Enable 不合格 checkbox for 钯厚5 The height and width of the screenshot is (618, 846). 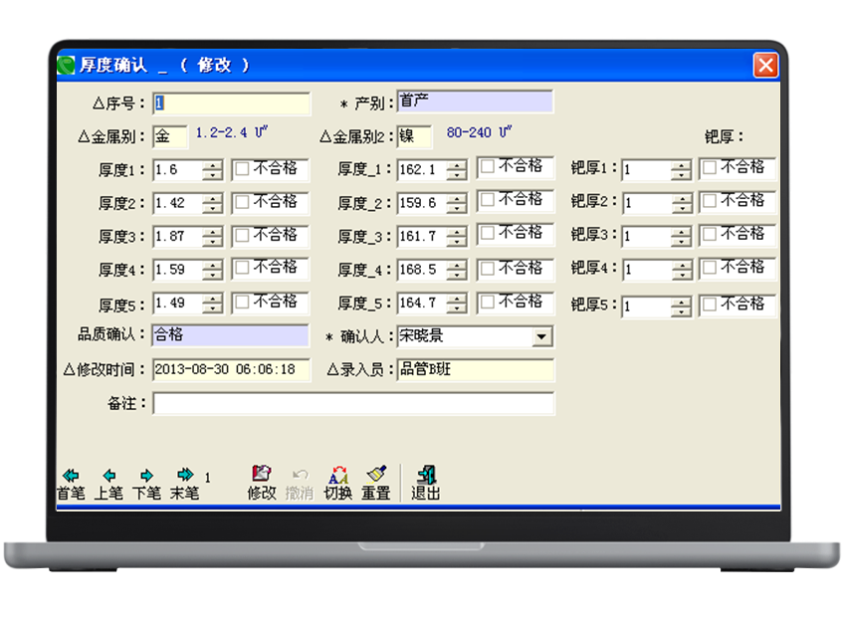click(710, 305)
